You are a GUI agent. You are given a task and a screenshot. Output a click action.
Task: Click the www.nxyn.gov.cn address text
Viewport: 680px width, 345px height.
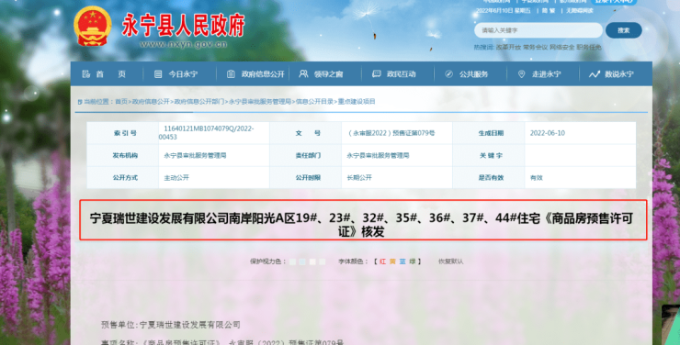[x=184, y=44]
